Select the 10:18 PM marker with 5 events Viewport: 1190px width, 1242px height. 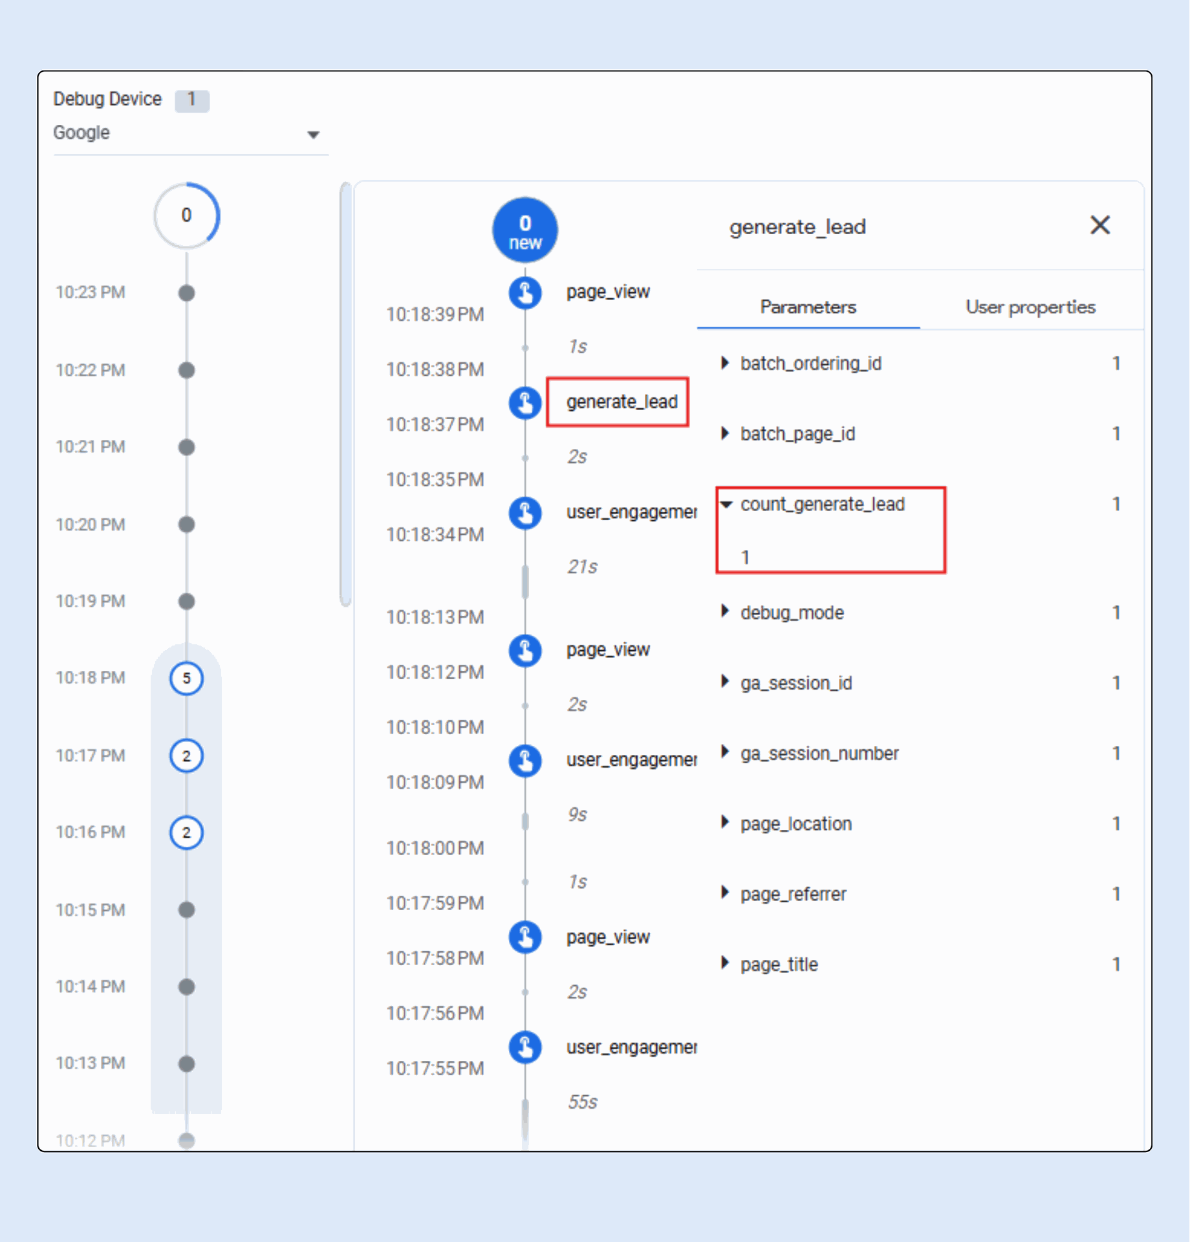click(x=186, y=679)
